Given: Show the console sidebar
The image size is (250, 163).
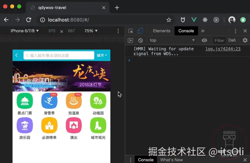Looking at the screenshot, I should point(130,41).
